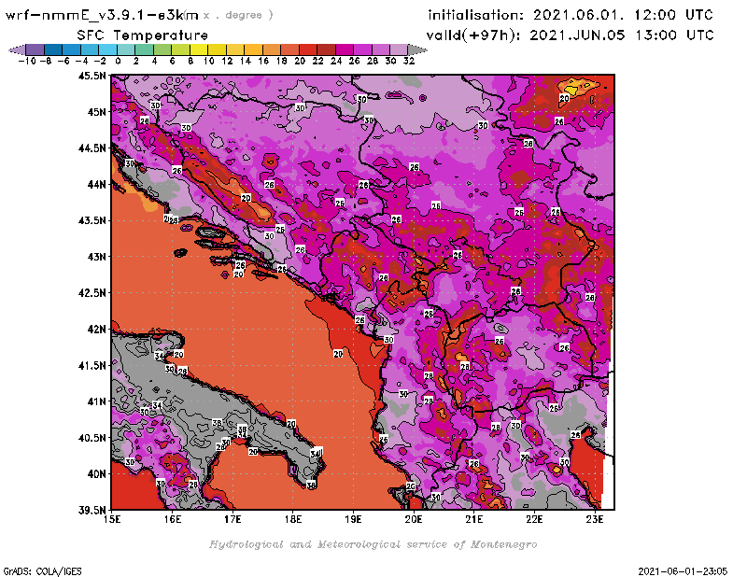Click the '23E' longitude label
Viewport: 747px width, 577px height.
[x=595, y=519]
